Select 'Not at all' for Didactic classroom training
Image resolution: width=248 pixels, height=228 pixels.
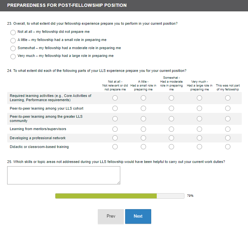click(115, 147)
